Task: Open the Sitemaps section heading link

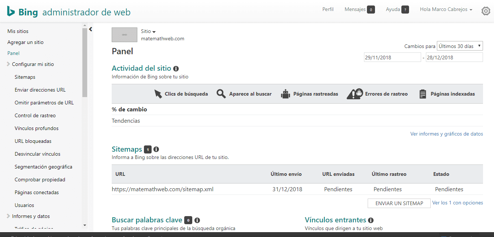Action: pyautogui.click(x=127, y=149)
